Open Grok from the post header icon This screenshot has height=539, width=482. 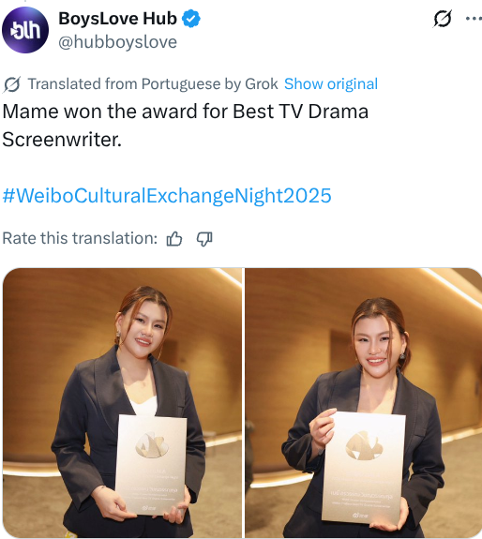pos(442,19)
